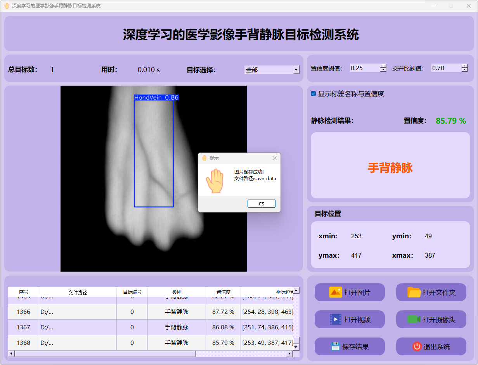
Task: Open the 目标选择 dropdown list
Action: click(296, 70)
